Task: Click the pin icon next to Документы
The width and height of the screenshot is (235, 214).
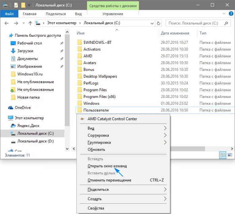Action: point(62,59)
